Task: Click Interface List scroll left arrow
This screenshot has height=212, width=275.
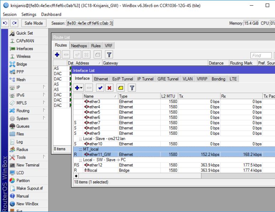Action: pos(76,176)
